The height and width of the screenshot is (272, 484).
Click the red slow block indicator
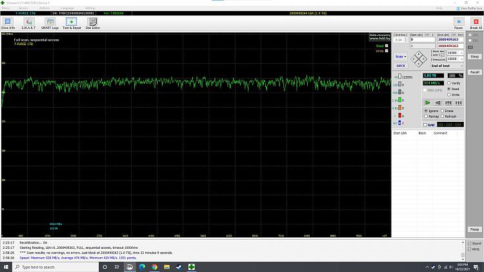coord(399,115)
